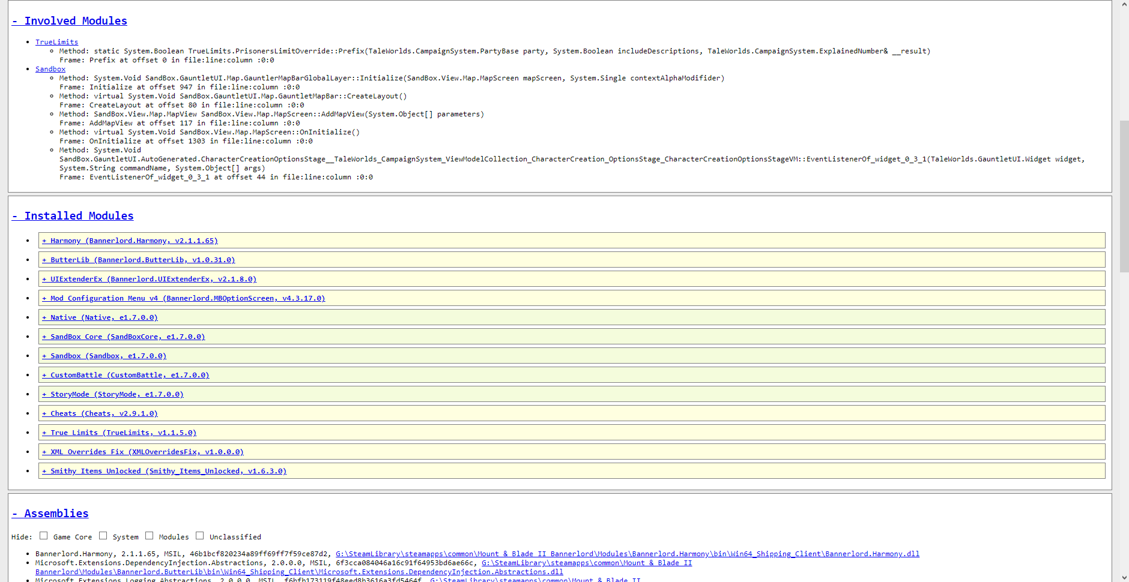Open the TrueLimits module link

[56, 42]
